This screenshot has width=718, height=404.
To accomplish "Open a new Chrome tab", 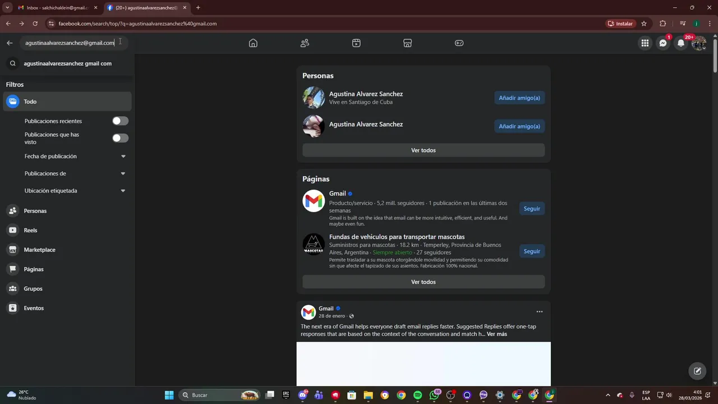I will pyautogui.click(x=198, y=8).
